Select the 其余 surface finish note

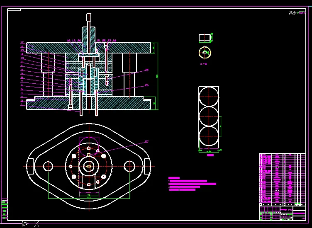pyautogui.click(x=297, y=13)
